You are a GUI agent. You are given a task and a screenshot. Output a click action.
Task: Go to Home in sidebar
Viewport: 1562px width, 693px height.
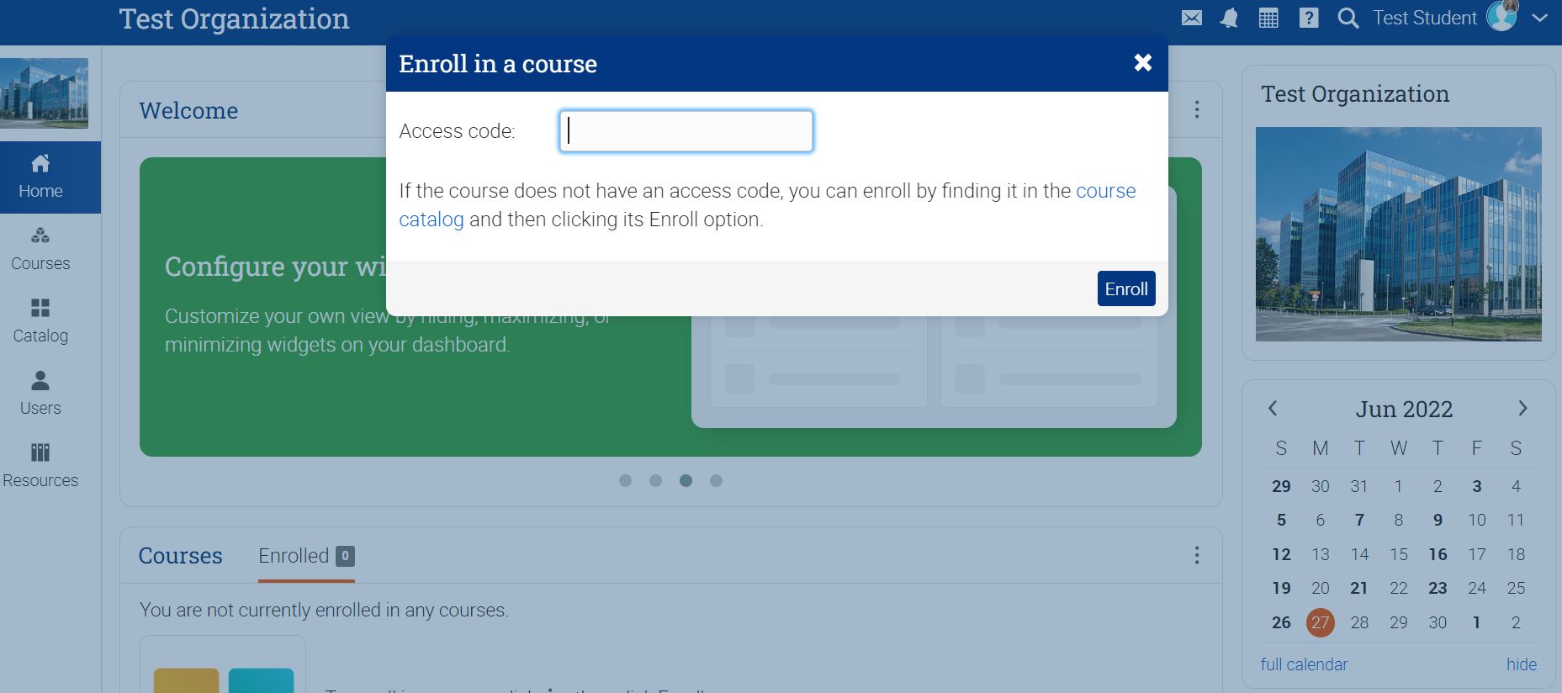tap(40, 177)
